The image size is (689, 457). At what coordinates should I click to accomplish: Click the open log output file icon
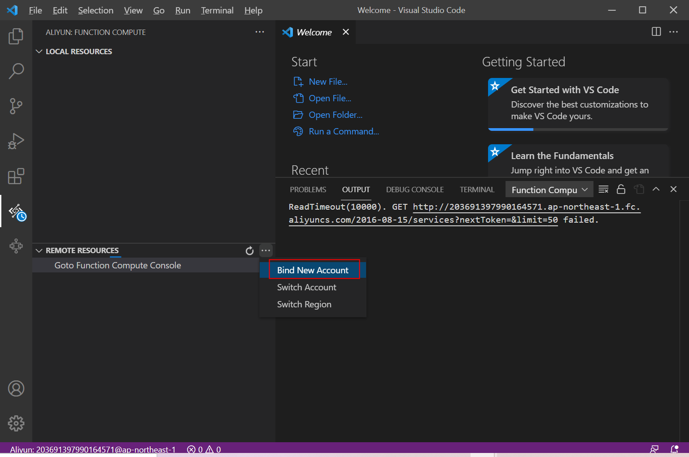[x=639, y=189]
